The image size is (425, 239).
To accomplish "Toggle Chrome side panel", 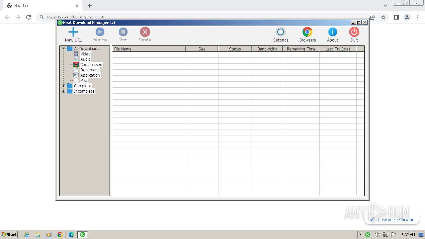I will click(396, 17).
